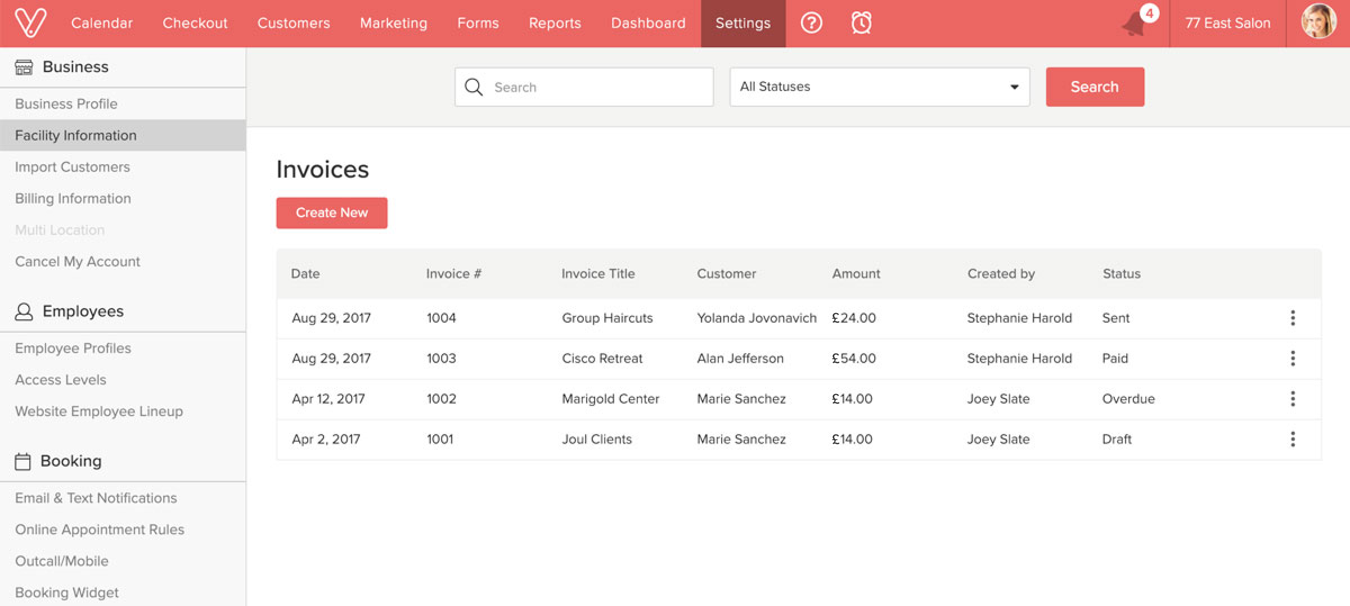Click the Vagaro logo icon

tap(30, 23)
